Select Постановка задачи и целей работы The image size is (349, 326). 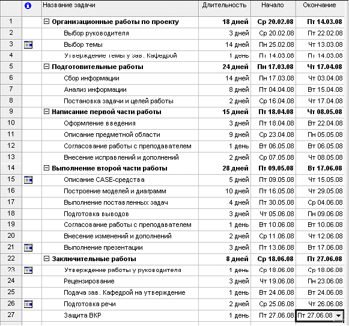[118, 101]
